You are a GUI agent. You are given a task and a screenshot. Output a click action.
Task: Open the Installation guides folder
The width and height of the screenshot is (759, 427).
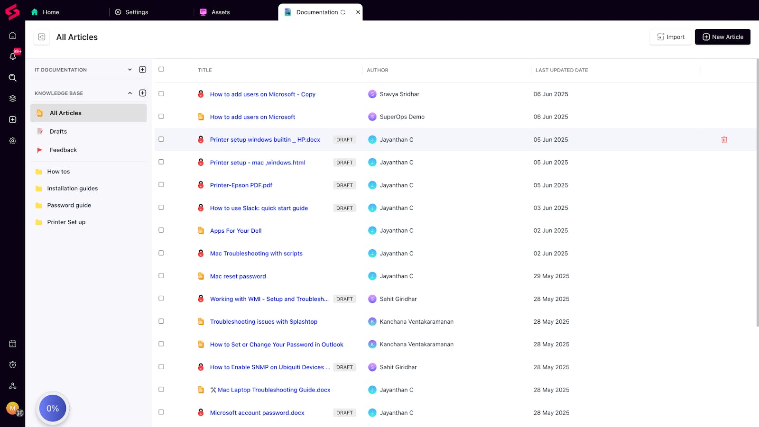click(x=73, y=188)
